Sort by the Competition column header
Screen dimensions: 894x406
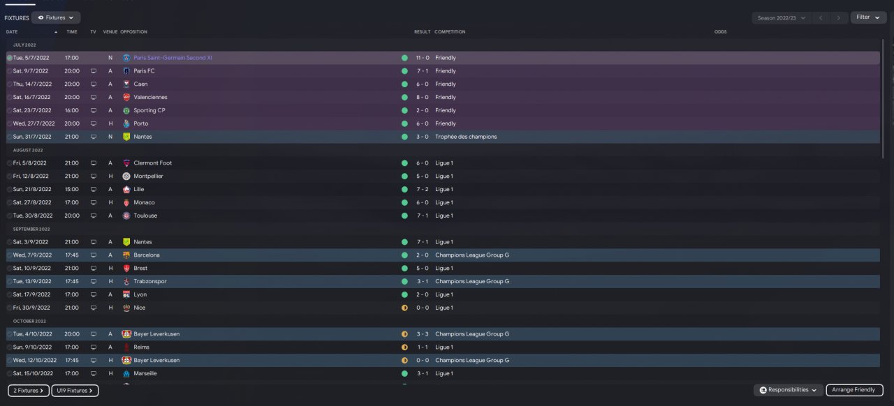point(450,32)
